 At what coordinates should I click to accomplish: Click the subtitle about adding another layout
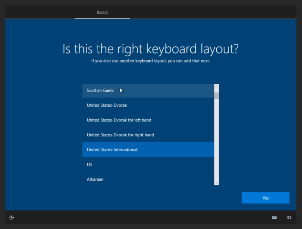coord(151,61)
